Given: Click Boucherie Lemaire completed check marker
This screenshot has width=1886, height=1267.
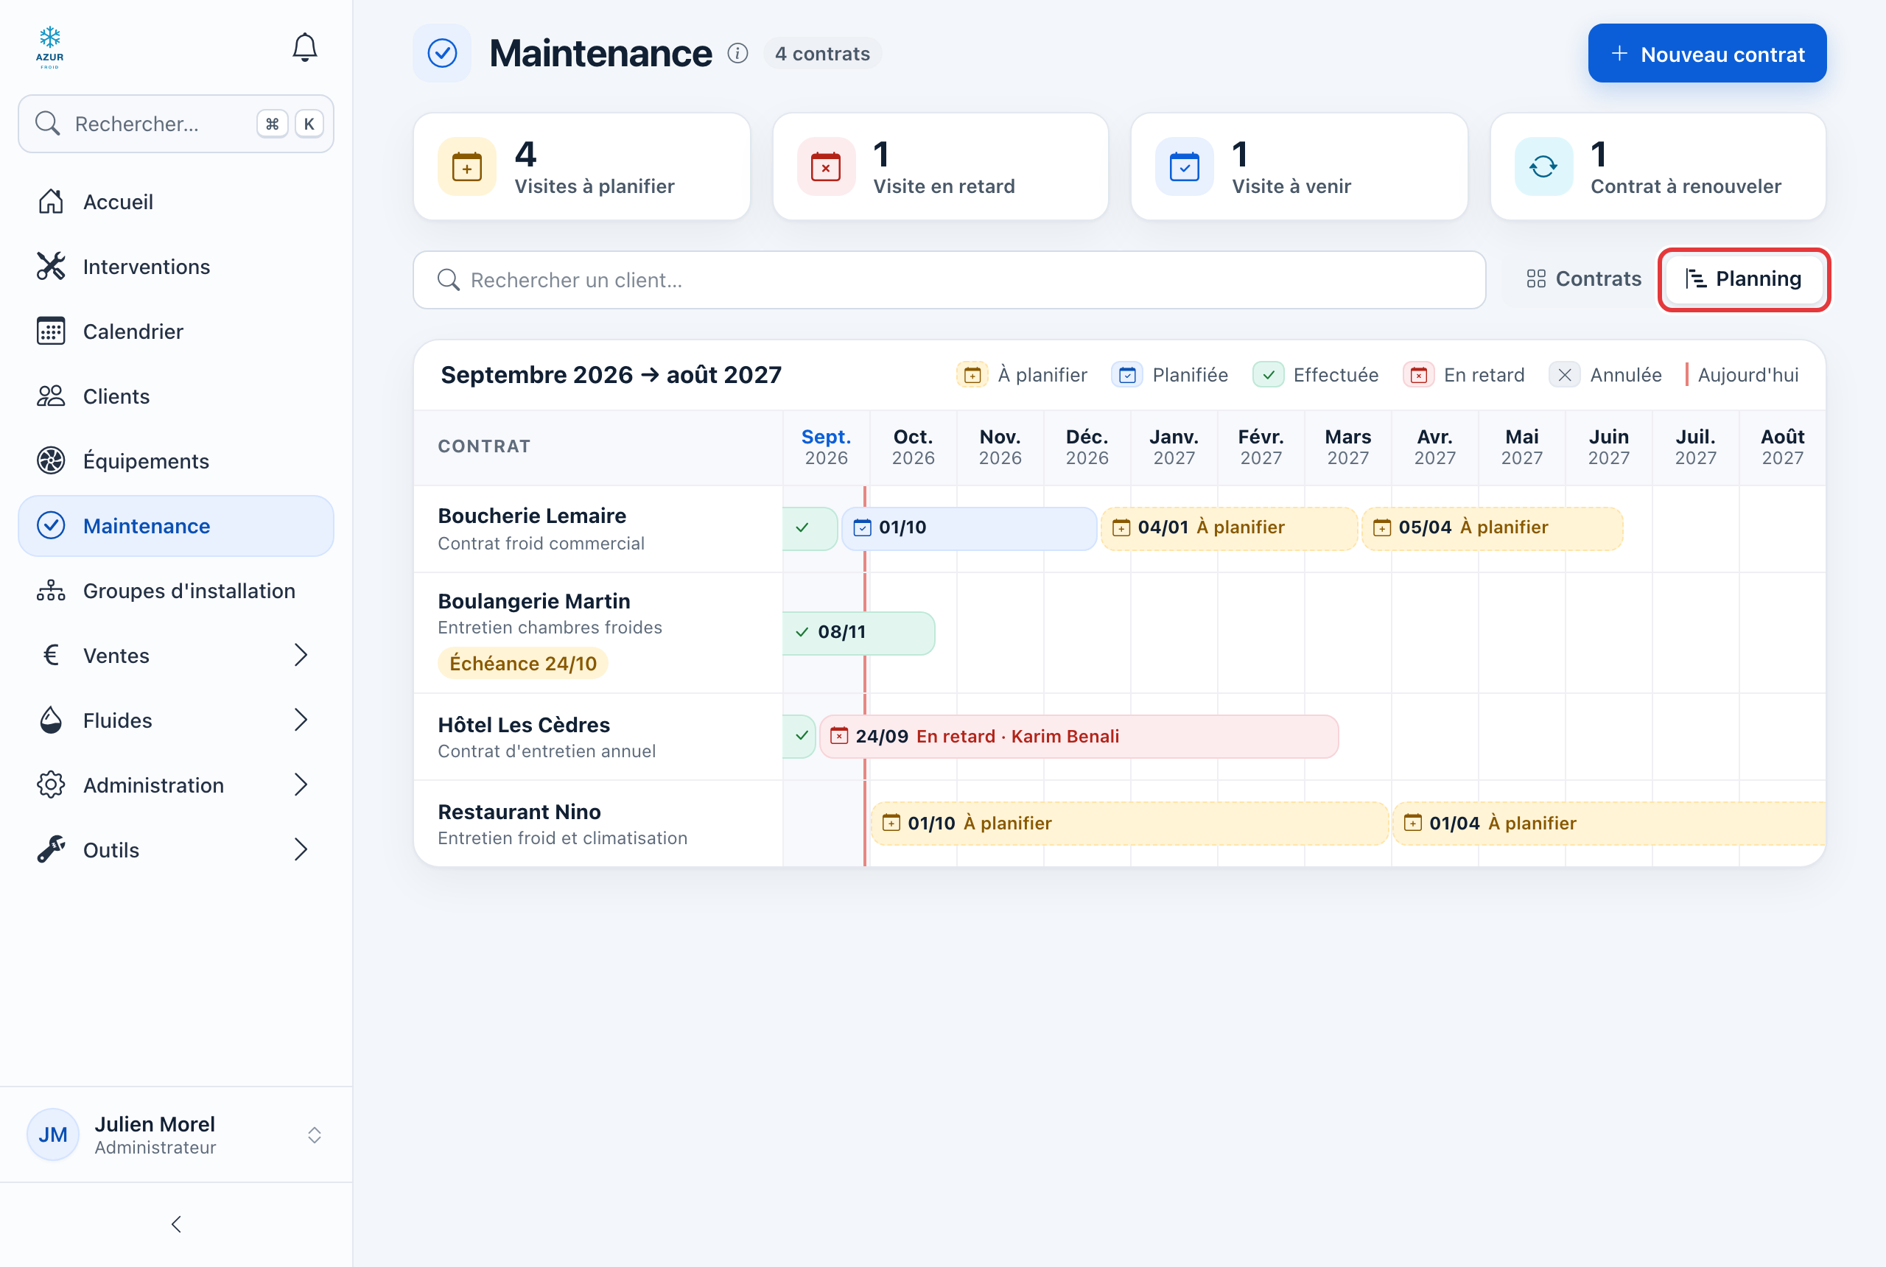Looking at the screenshot, I should [809, 527].
